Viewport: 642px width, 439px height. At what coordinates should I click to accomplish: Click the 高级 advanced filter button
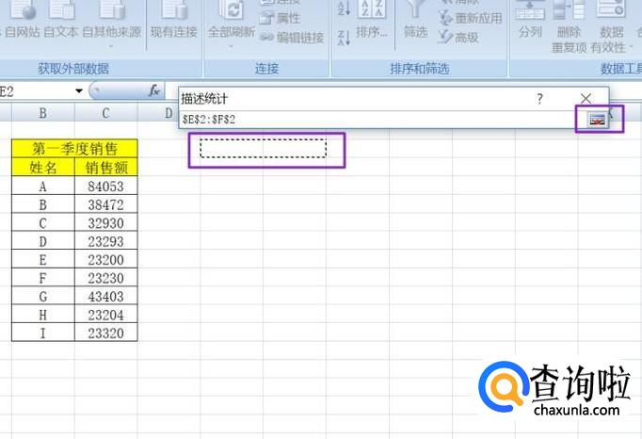(x=458, y=38)
